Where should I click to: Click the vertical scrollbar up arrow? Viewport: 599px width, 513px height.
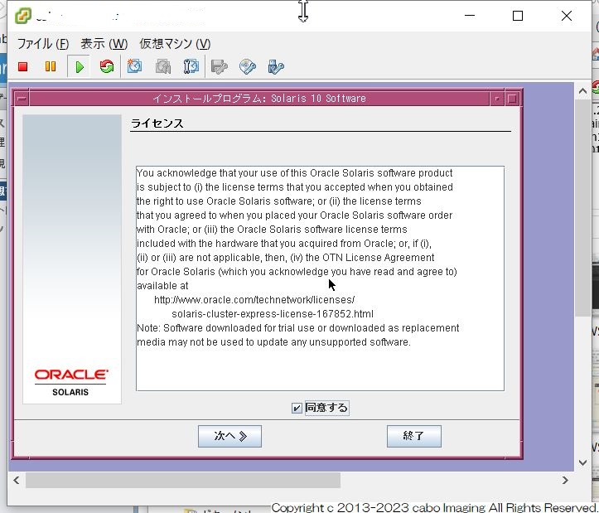582,91
